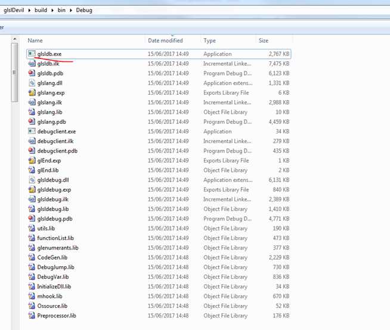Select the CodeGen.lib file icon
The image size is (390, 330).
(32, 257)
